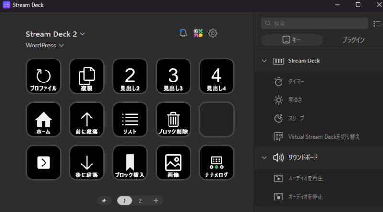383x212 pixels.
Task: Maximize the Stream Deck window
Action: (x=358, y=5)
